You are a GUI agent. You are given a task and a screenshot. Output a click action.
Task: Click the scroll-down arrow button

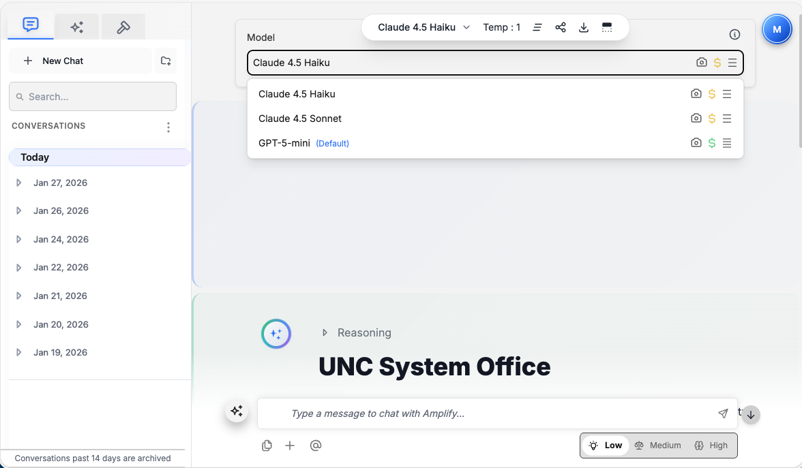(751, 415)
